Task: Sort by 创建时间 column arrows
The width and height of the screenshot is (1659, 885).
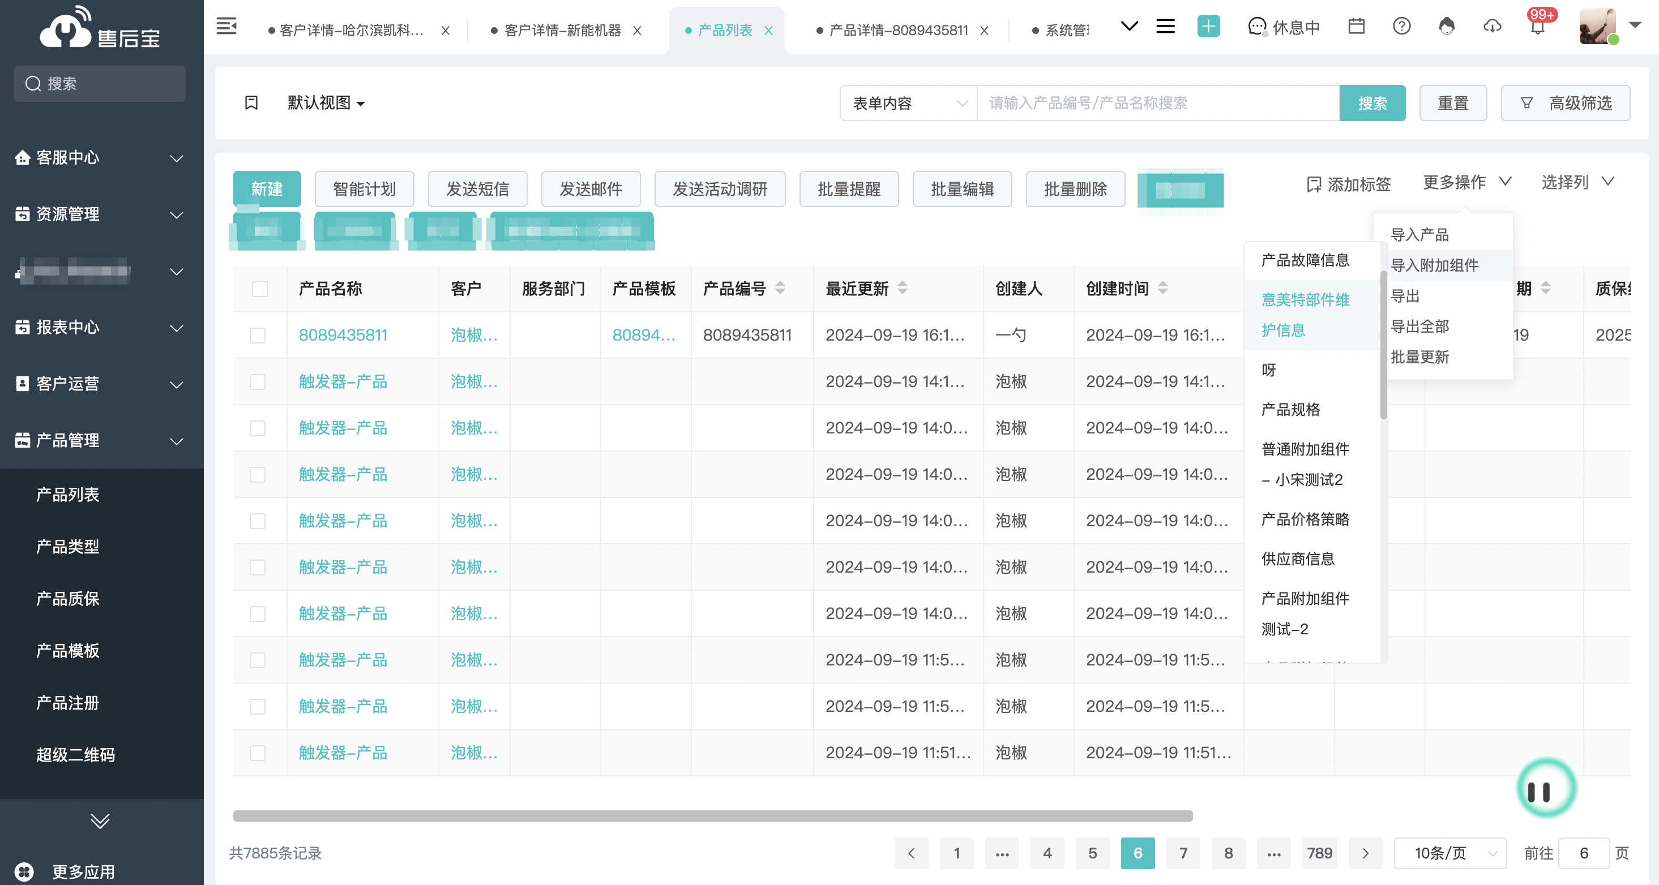Action: [x=1162, y=287]
